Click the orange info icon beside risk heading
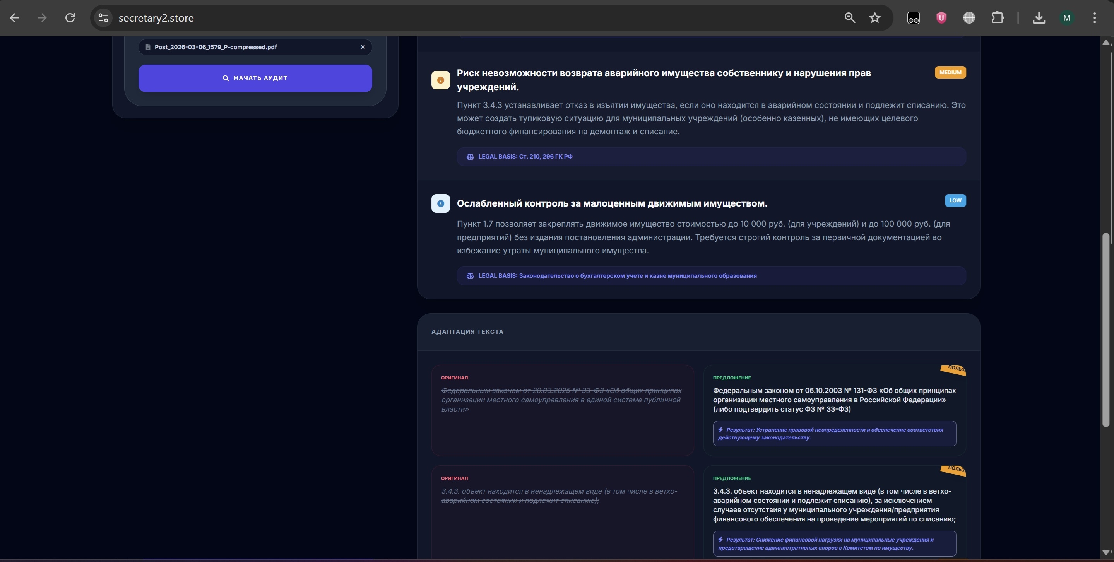Image resolution: width=1114 pixels, height=562 pixels. pos(440,80)
